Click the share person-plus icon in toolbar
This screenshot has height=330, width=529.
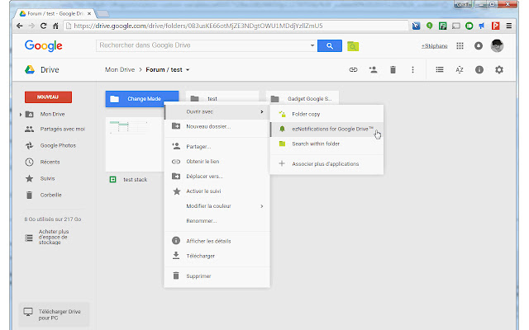pos(373,69)
